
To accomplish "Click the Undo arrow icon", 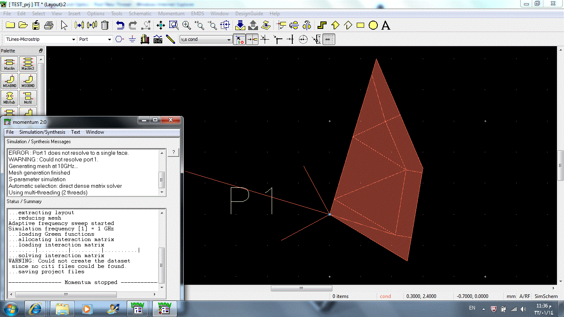I will (120, 26).
